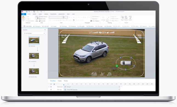Open the Text Direction menu
This screenshot has height=107, width=177.
click(95, 17)
